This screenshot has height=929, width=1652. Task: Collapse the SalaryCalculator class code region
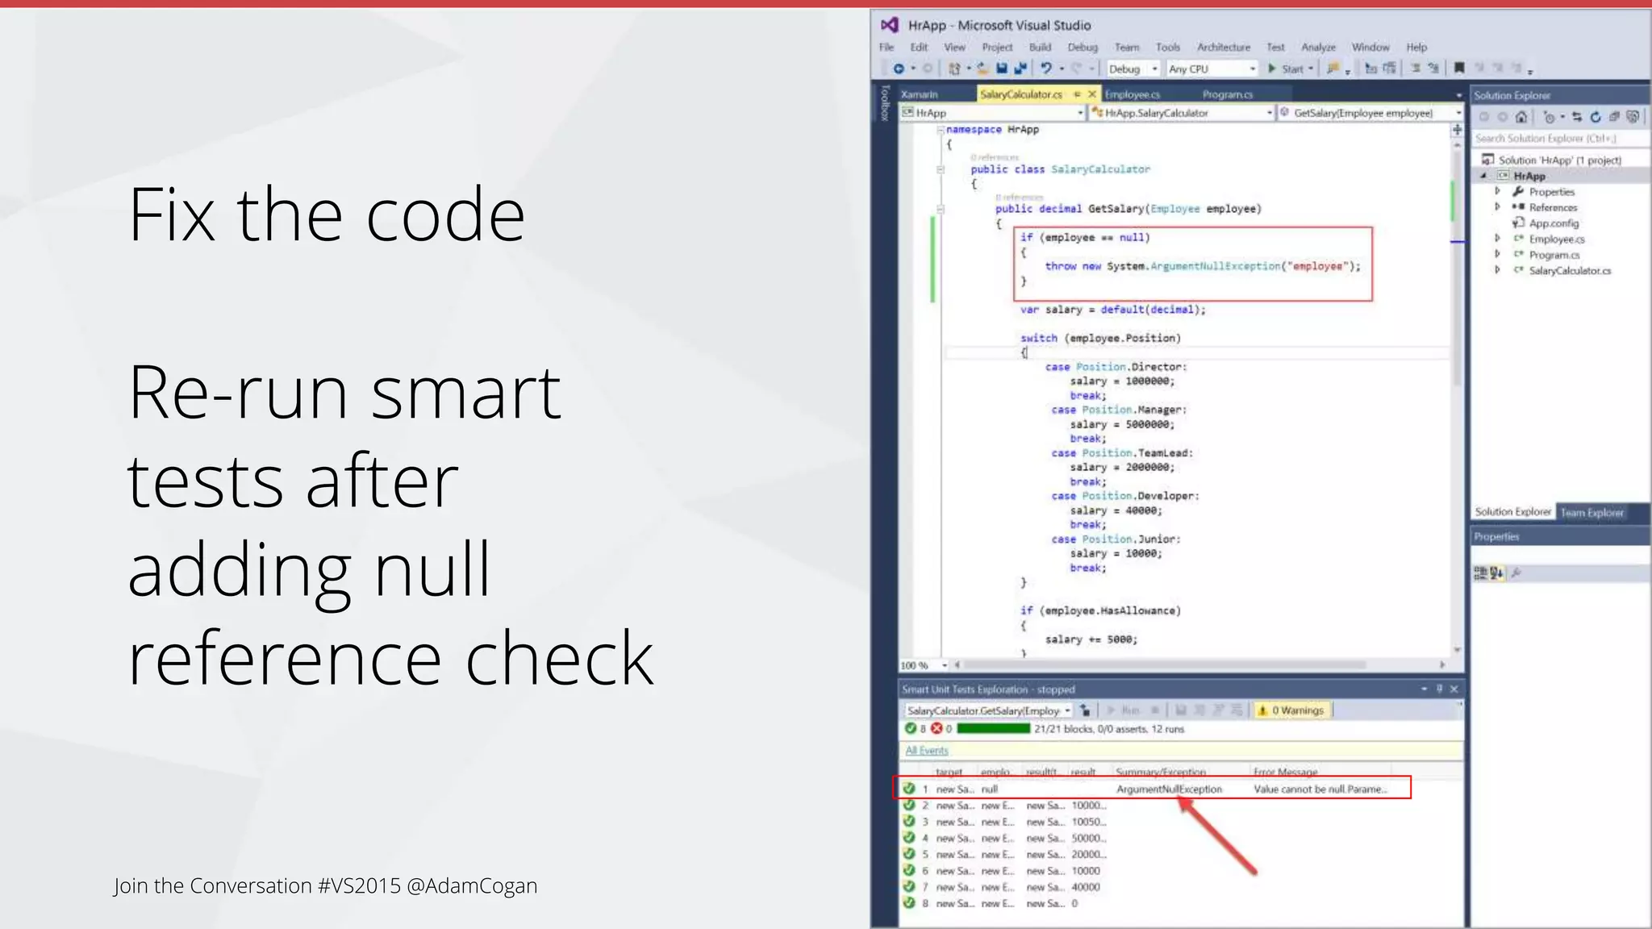coord(941,169)
